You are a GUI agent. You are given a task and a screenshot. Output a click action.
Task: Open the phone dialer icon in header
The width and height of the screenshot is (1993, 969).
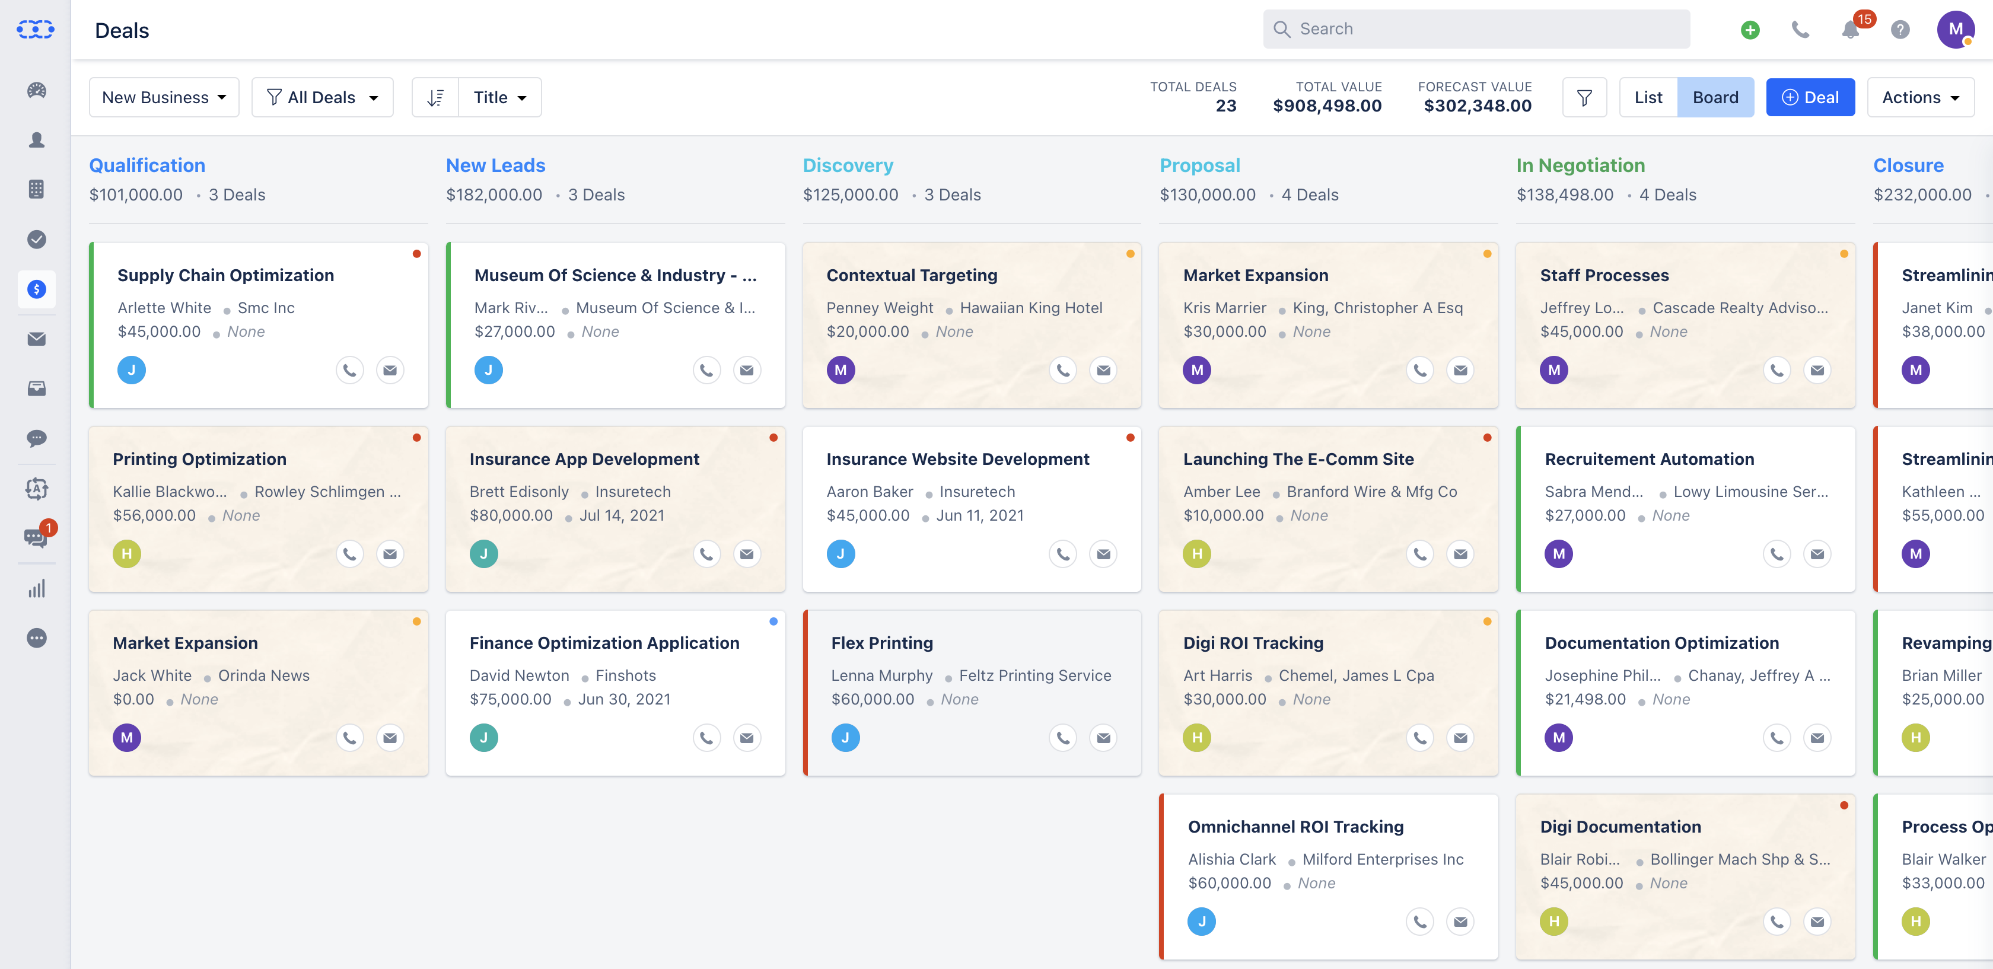1800,30
